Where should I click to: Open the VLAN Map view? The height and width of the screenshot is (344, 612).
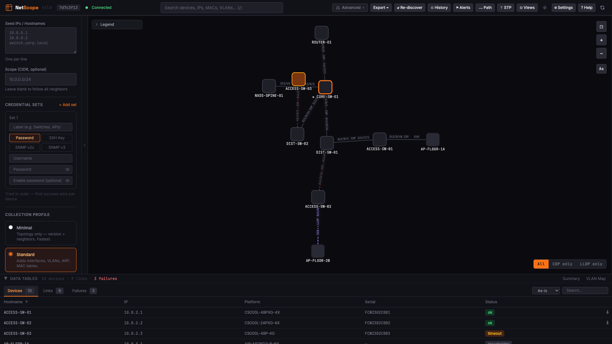596,278
